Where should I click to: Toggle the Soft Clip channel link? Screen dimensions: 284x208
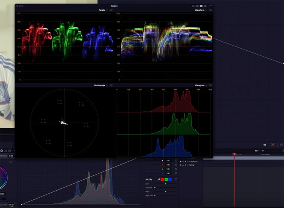(x=159, y=179)
